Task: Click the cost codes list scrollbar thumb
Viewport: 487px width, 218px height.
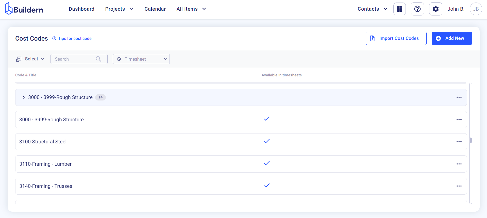Action: 471,140
